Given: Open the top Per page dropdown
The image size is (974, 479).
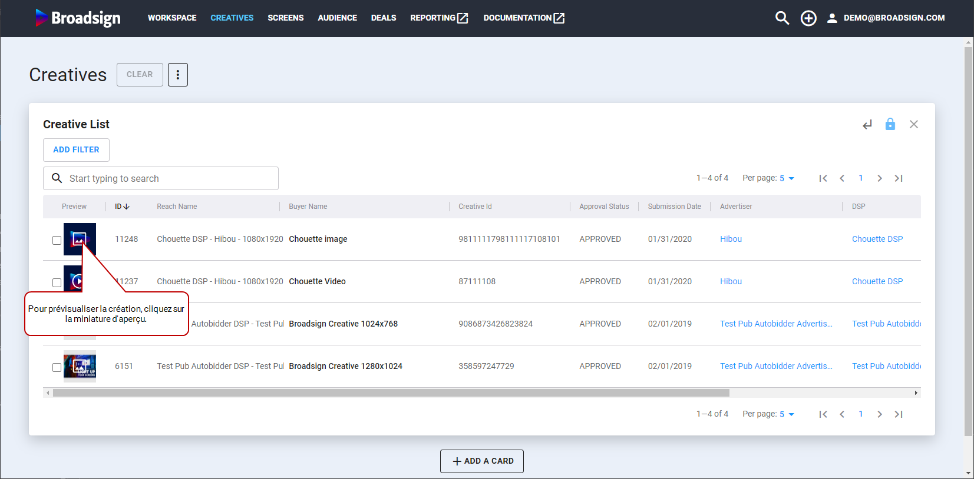Looking at the screenshot, I should tap(786, 178).
